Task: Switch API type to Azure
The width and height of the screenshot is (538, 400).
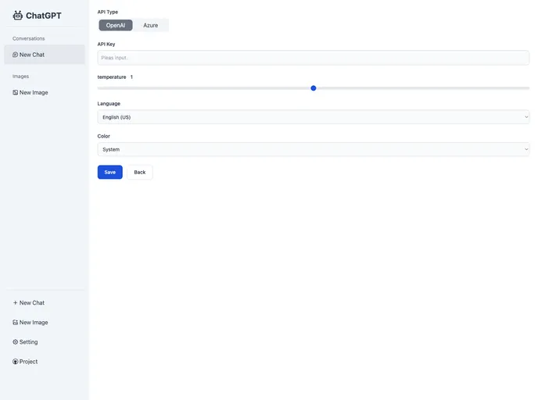Action: [x=150, y=25]
